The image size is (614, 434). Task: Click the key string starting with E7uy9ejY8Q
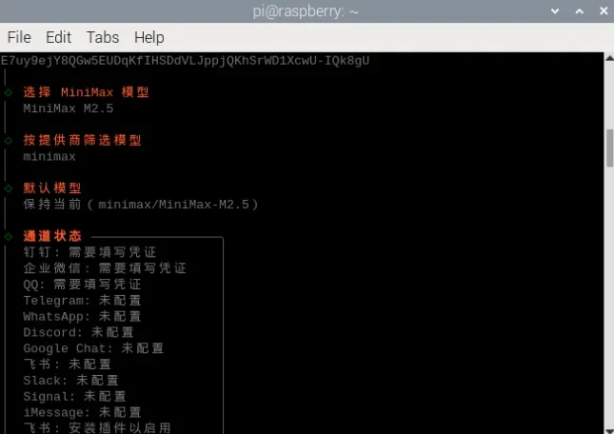click(x=185, y=61)
